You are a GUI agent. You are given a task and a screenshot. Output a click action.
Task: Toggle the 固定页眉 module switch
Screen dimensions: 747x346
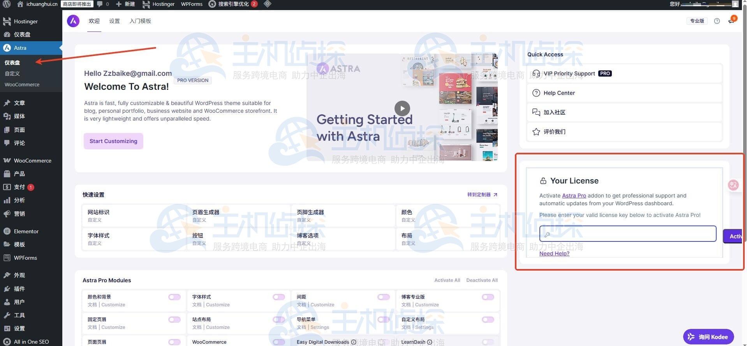click(174, 320)
